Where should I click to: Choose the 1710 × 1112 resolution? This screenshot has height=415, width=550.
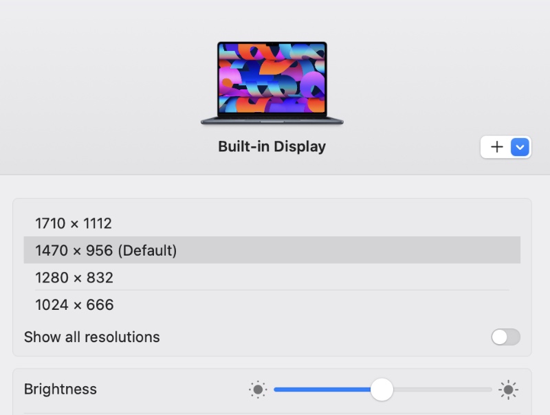point(74,223)
